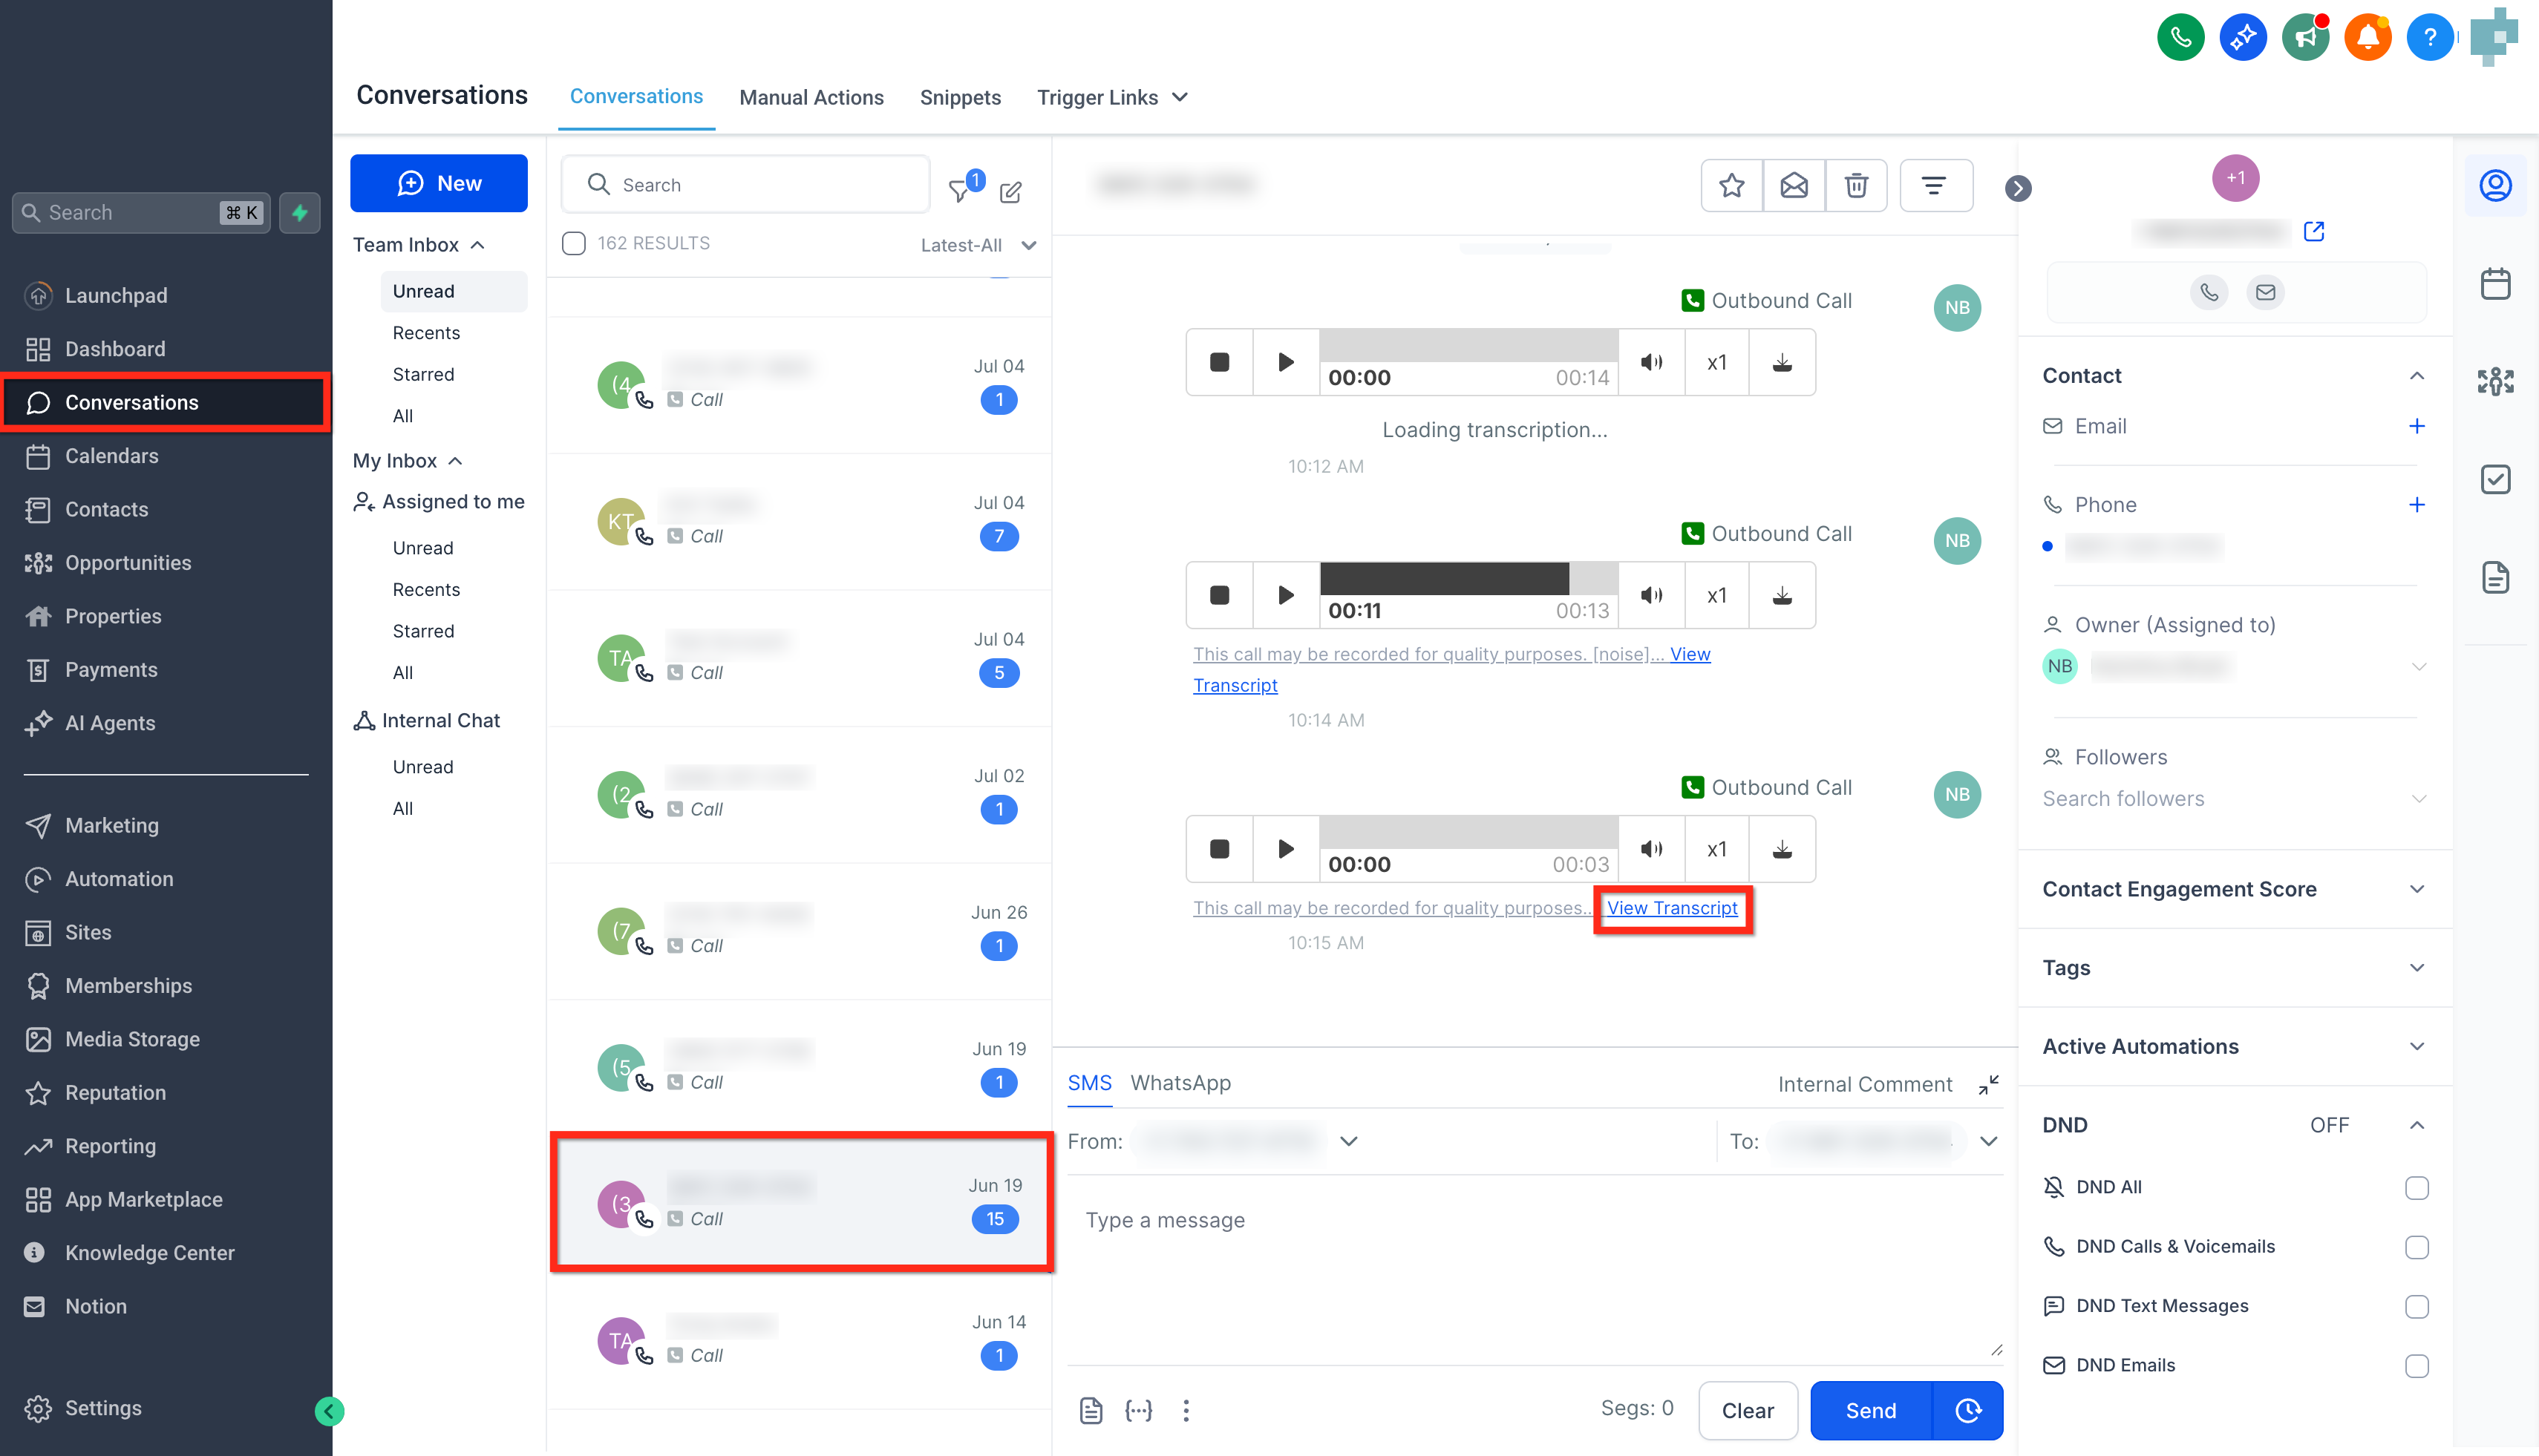The image size is (2539, 1456).
Task: Select all 162 results checkbox
Action: 573,243
